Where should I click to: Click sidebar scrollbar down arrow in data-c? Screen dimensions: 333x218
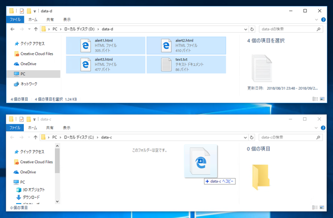(57, 201)
